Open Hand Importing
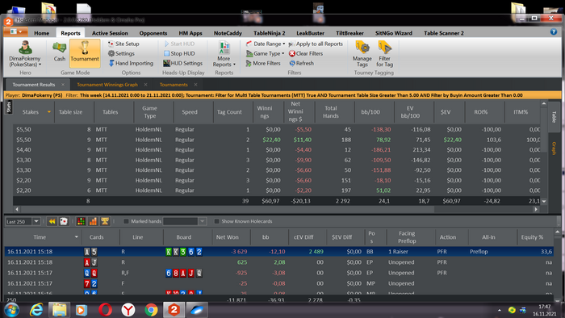This screenshot has width=565, height=318. [131, 63]
